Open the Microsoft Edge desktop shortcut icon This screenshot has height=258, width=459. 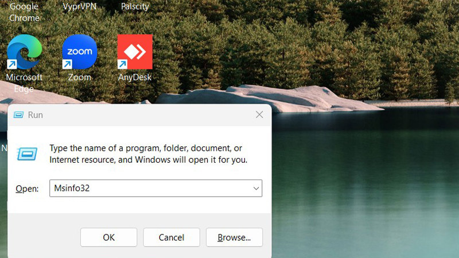tap(24, 52)
